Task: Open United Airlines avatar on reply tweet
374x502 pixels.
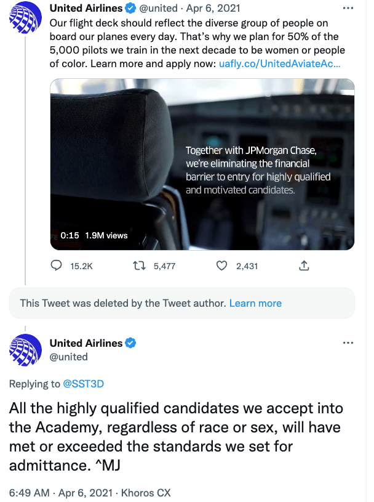Action: coord(25,350)
